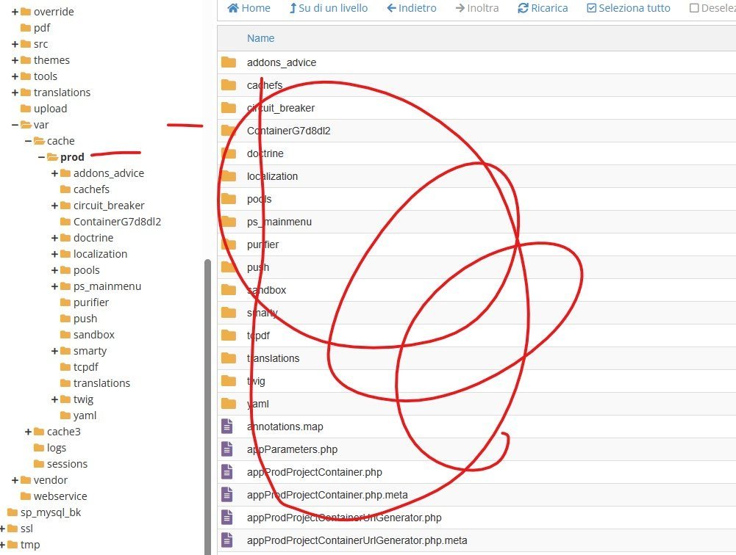Collapse the prod folder node
The width and height of the screenshot is (736, 555).
[41, 157]
